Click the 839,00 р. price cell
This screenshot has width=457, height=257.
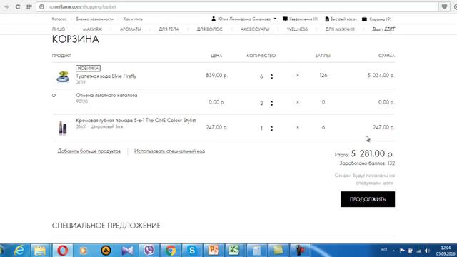pyautogui.click(x=216, y=76)
